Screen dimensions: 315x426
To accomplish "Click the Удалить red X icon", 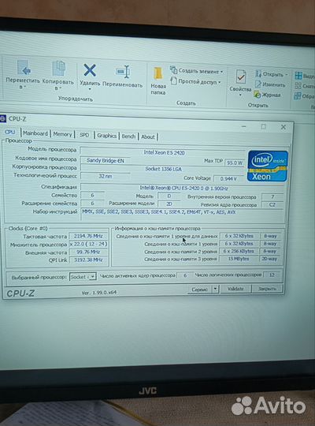I will tap(90, 70).
